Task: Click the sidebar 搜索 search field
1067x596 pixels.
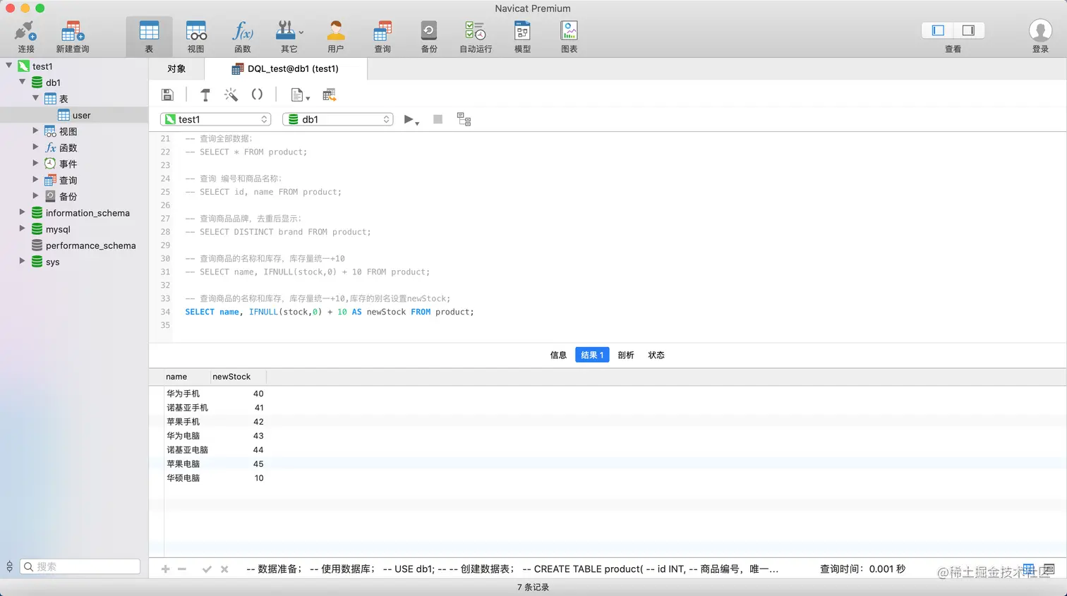Action: (80, 566)
